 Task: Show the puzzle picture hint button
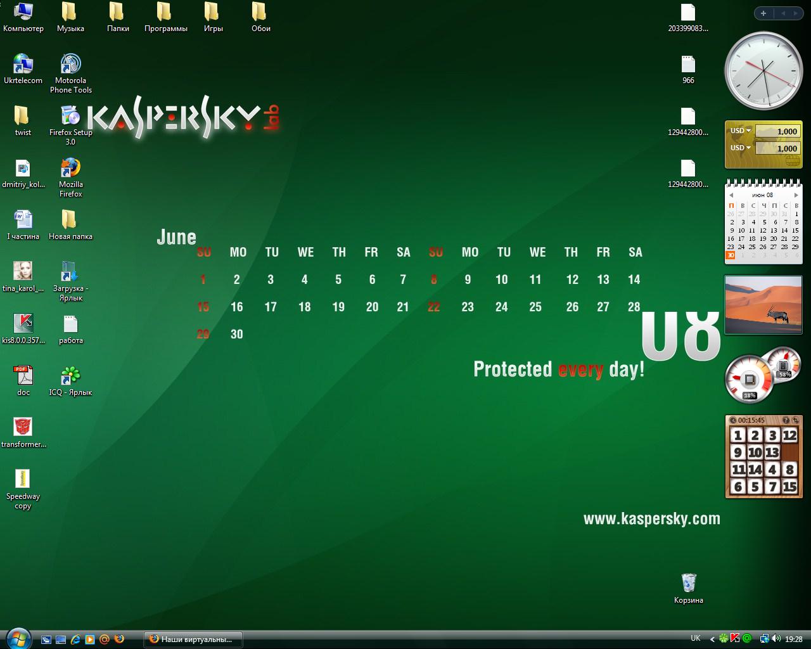[x=786, y=420]
